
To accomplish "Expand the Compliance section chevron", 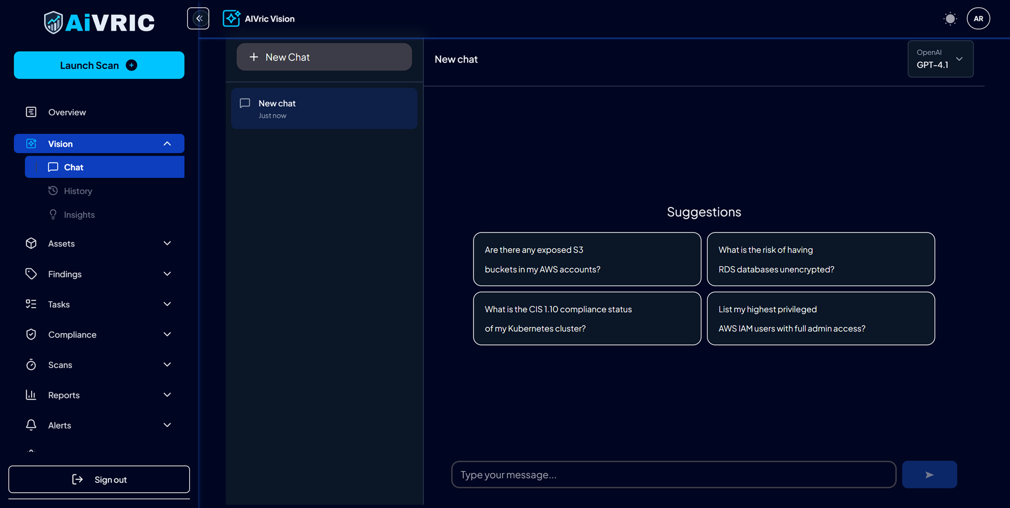I will [x=167, y=334].
